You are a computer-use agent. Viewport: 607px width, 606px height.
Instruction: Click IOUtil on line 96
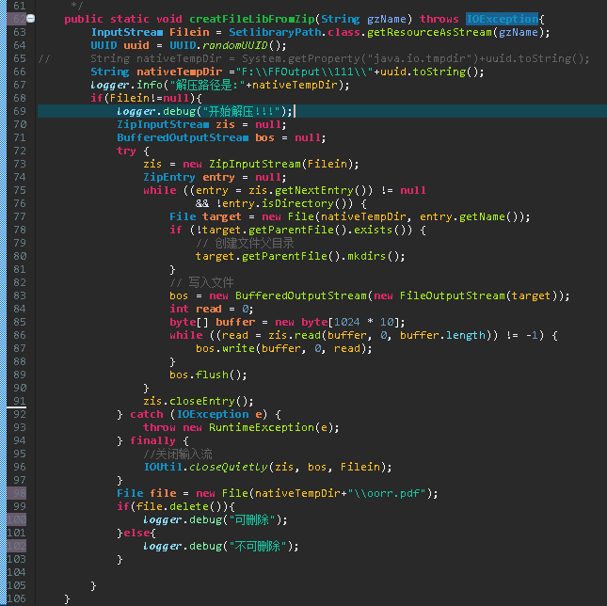[x=163, y=467]
